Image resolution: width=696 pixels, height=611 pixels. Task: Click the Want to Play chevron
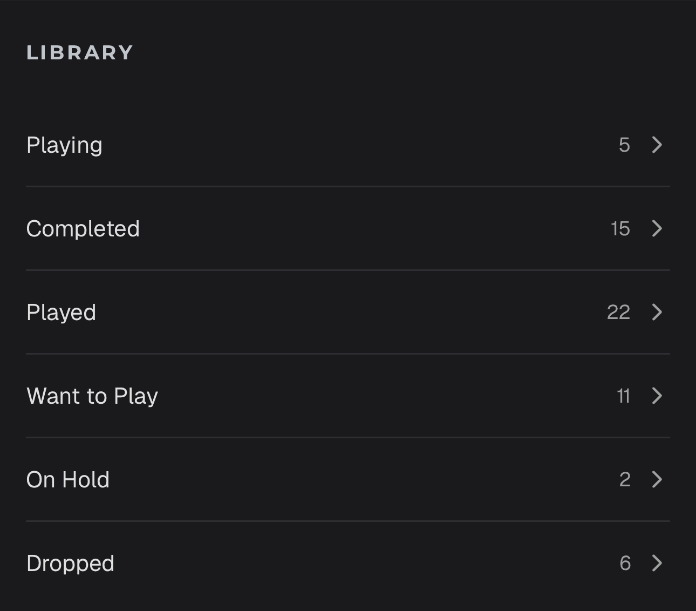pos(657,396)
